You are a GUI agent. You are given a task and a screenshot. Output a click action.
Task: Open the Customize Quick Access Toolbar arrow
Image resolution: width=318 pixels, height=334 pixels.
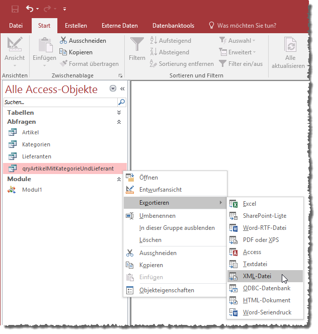point(64,9)
